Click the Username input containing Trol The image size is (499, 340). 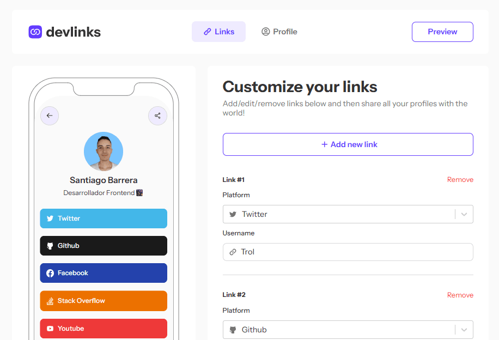click(x=348, y=252)
